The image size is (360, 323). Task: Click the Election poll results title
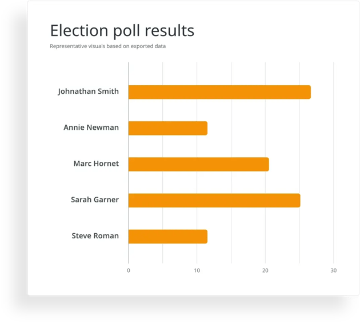click(122, 31)
